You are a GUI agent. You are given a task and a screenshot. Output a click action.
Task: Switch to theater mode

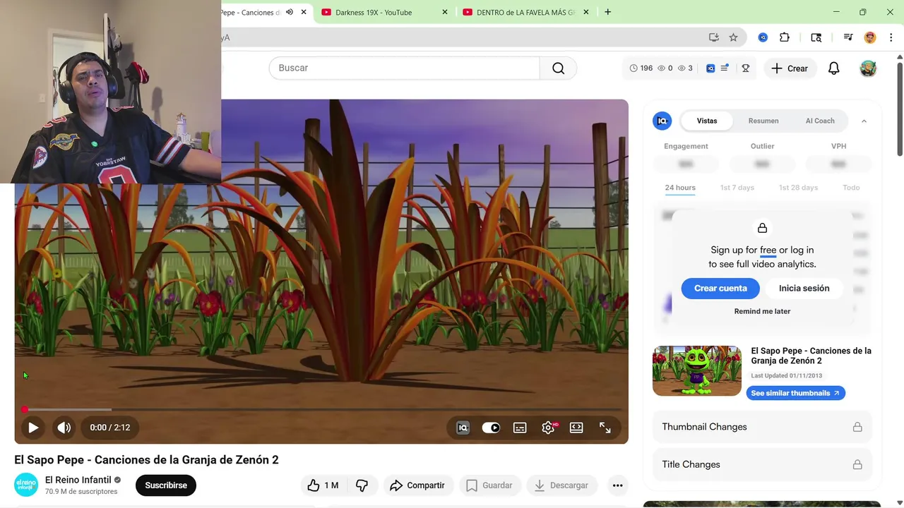point(576,428)
